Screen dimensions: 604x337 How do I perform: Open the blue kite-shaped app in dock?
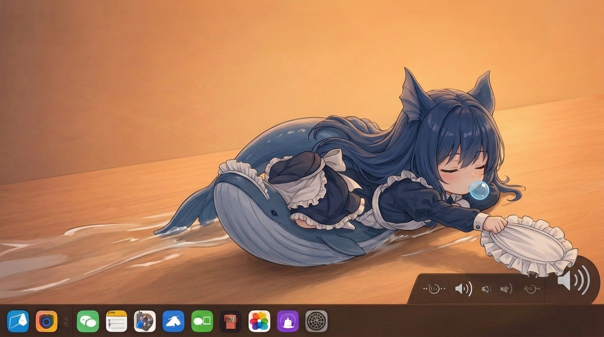tap(18, 321)
